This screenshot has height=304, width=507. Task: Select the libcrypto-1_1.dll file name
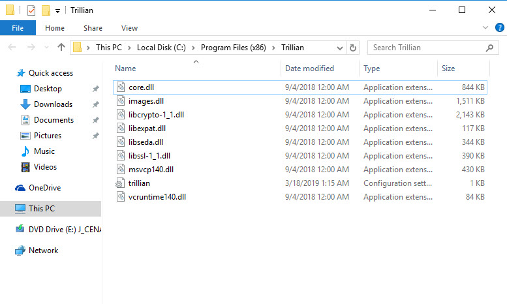[x=156, y=115]
